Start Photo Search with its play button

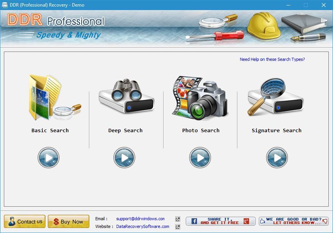pos(200,157)
